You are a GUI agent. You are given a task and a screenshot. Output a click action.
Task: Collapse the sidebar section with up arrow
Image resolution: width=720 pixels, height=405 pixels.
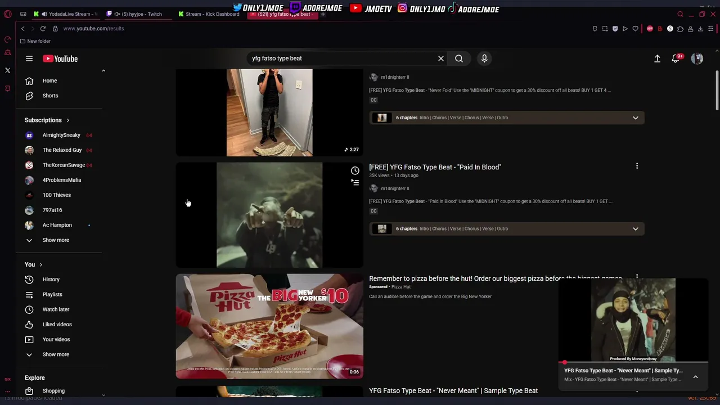point(103,71)
